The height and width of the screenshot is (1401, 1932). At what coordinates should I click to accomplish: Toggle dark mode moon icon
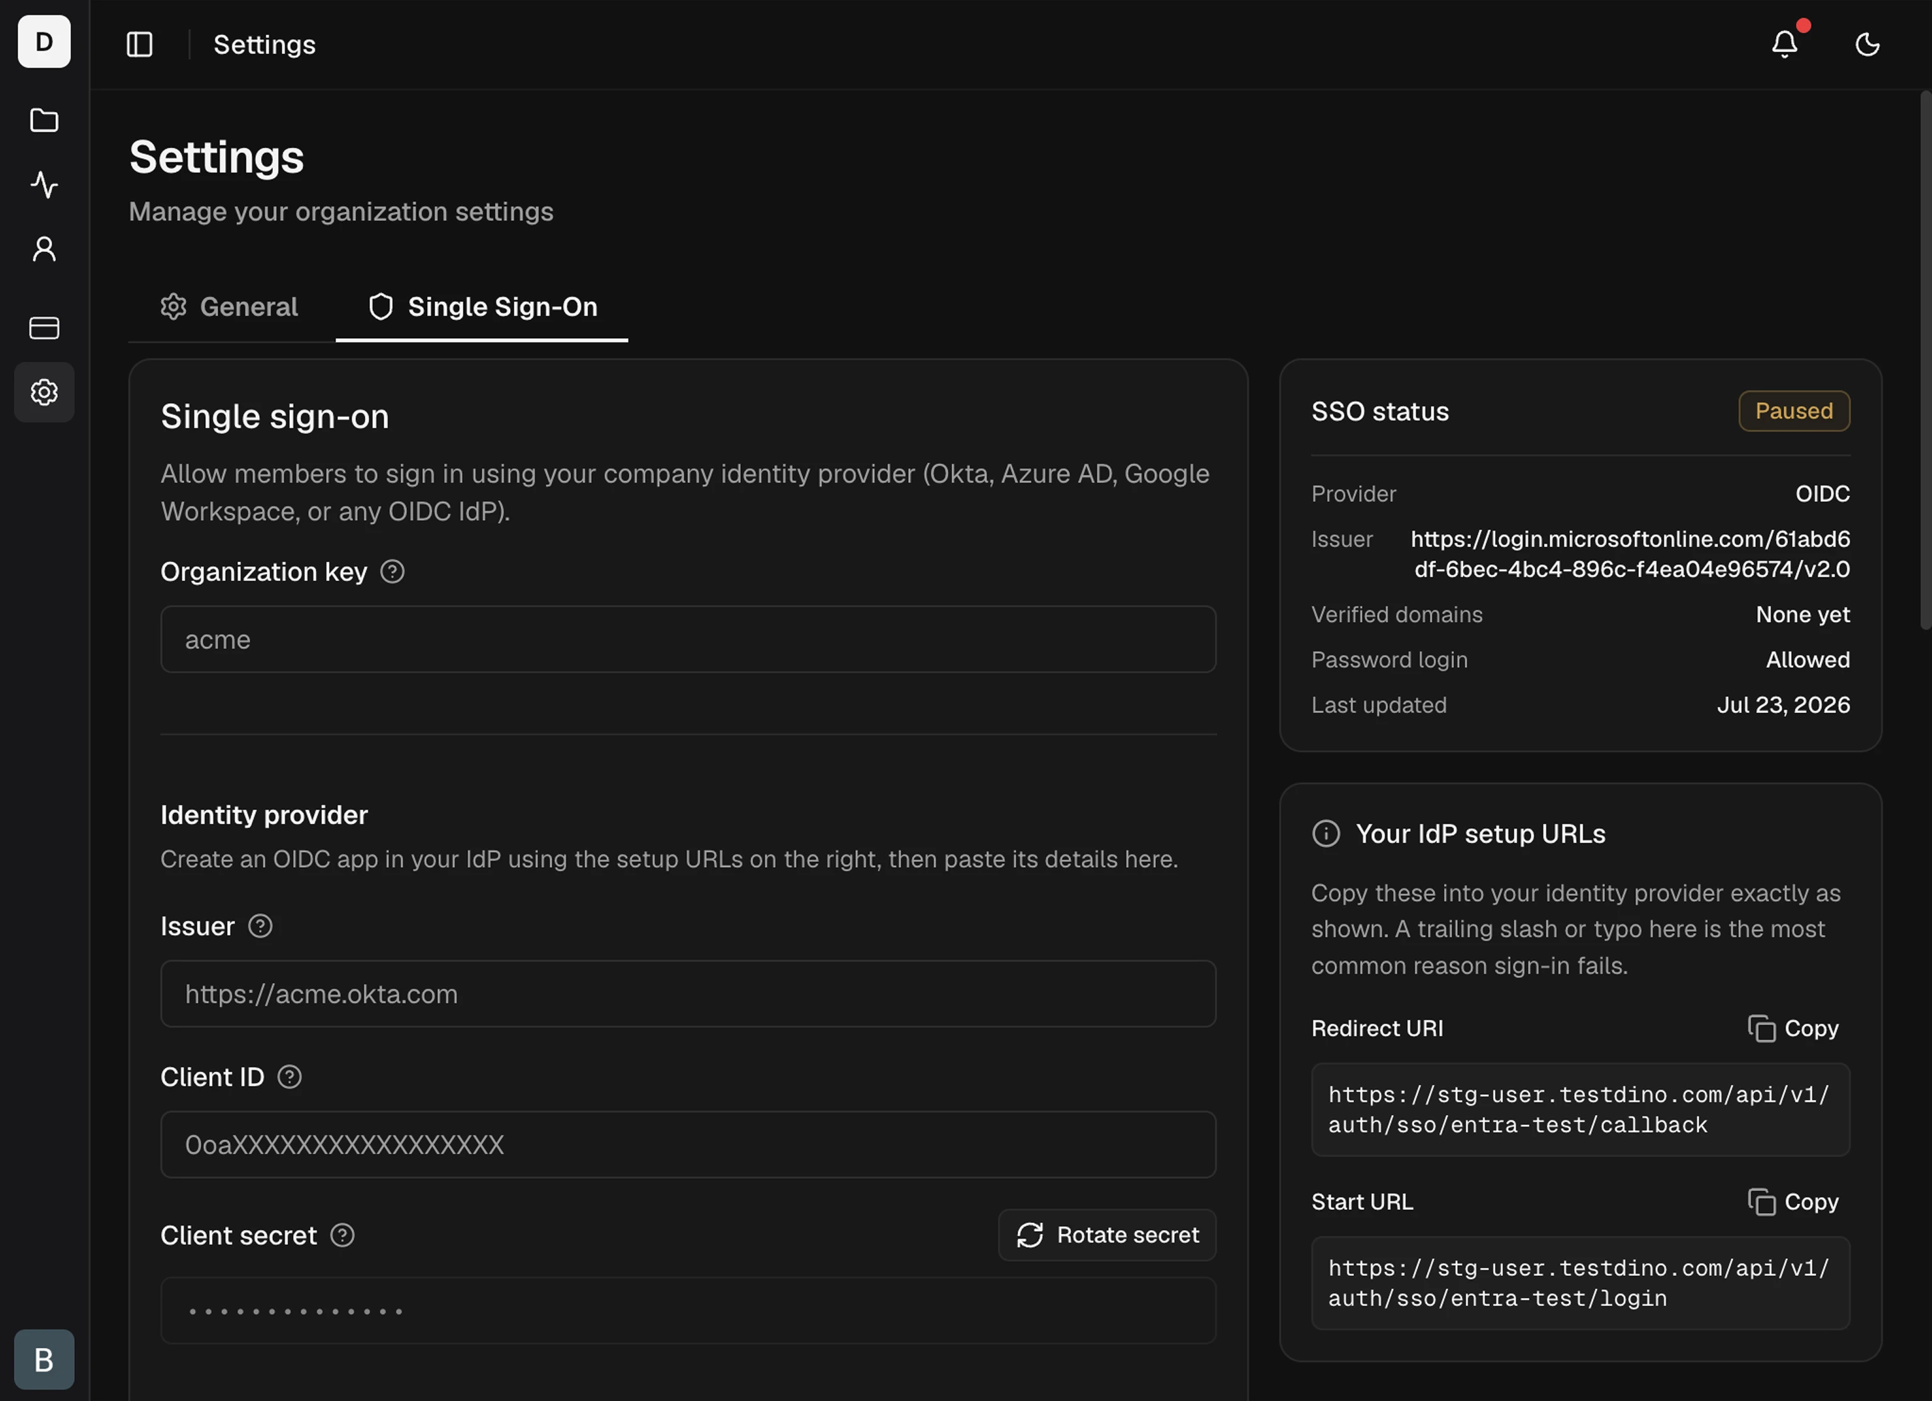coord(1867,44)
